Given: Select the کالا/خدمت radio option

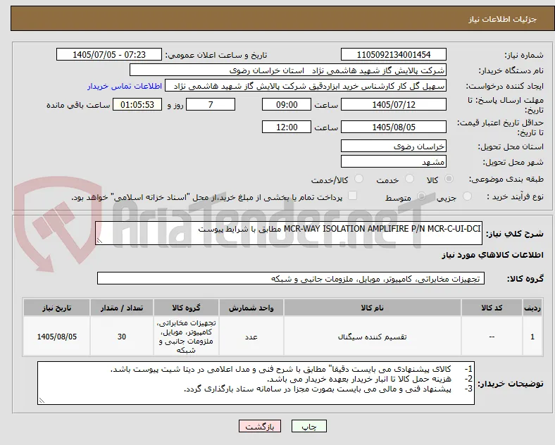Looking at the screenshot, I should 359,179.
